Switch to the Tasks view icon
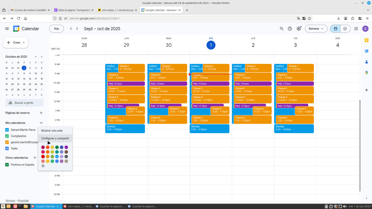 [345, 29]
